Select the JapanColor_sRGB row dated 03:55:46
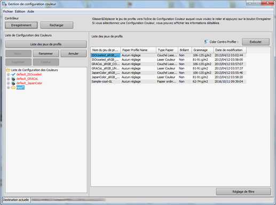 pos(168,73)
